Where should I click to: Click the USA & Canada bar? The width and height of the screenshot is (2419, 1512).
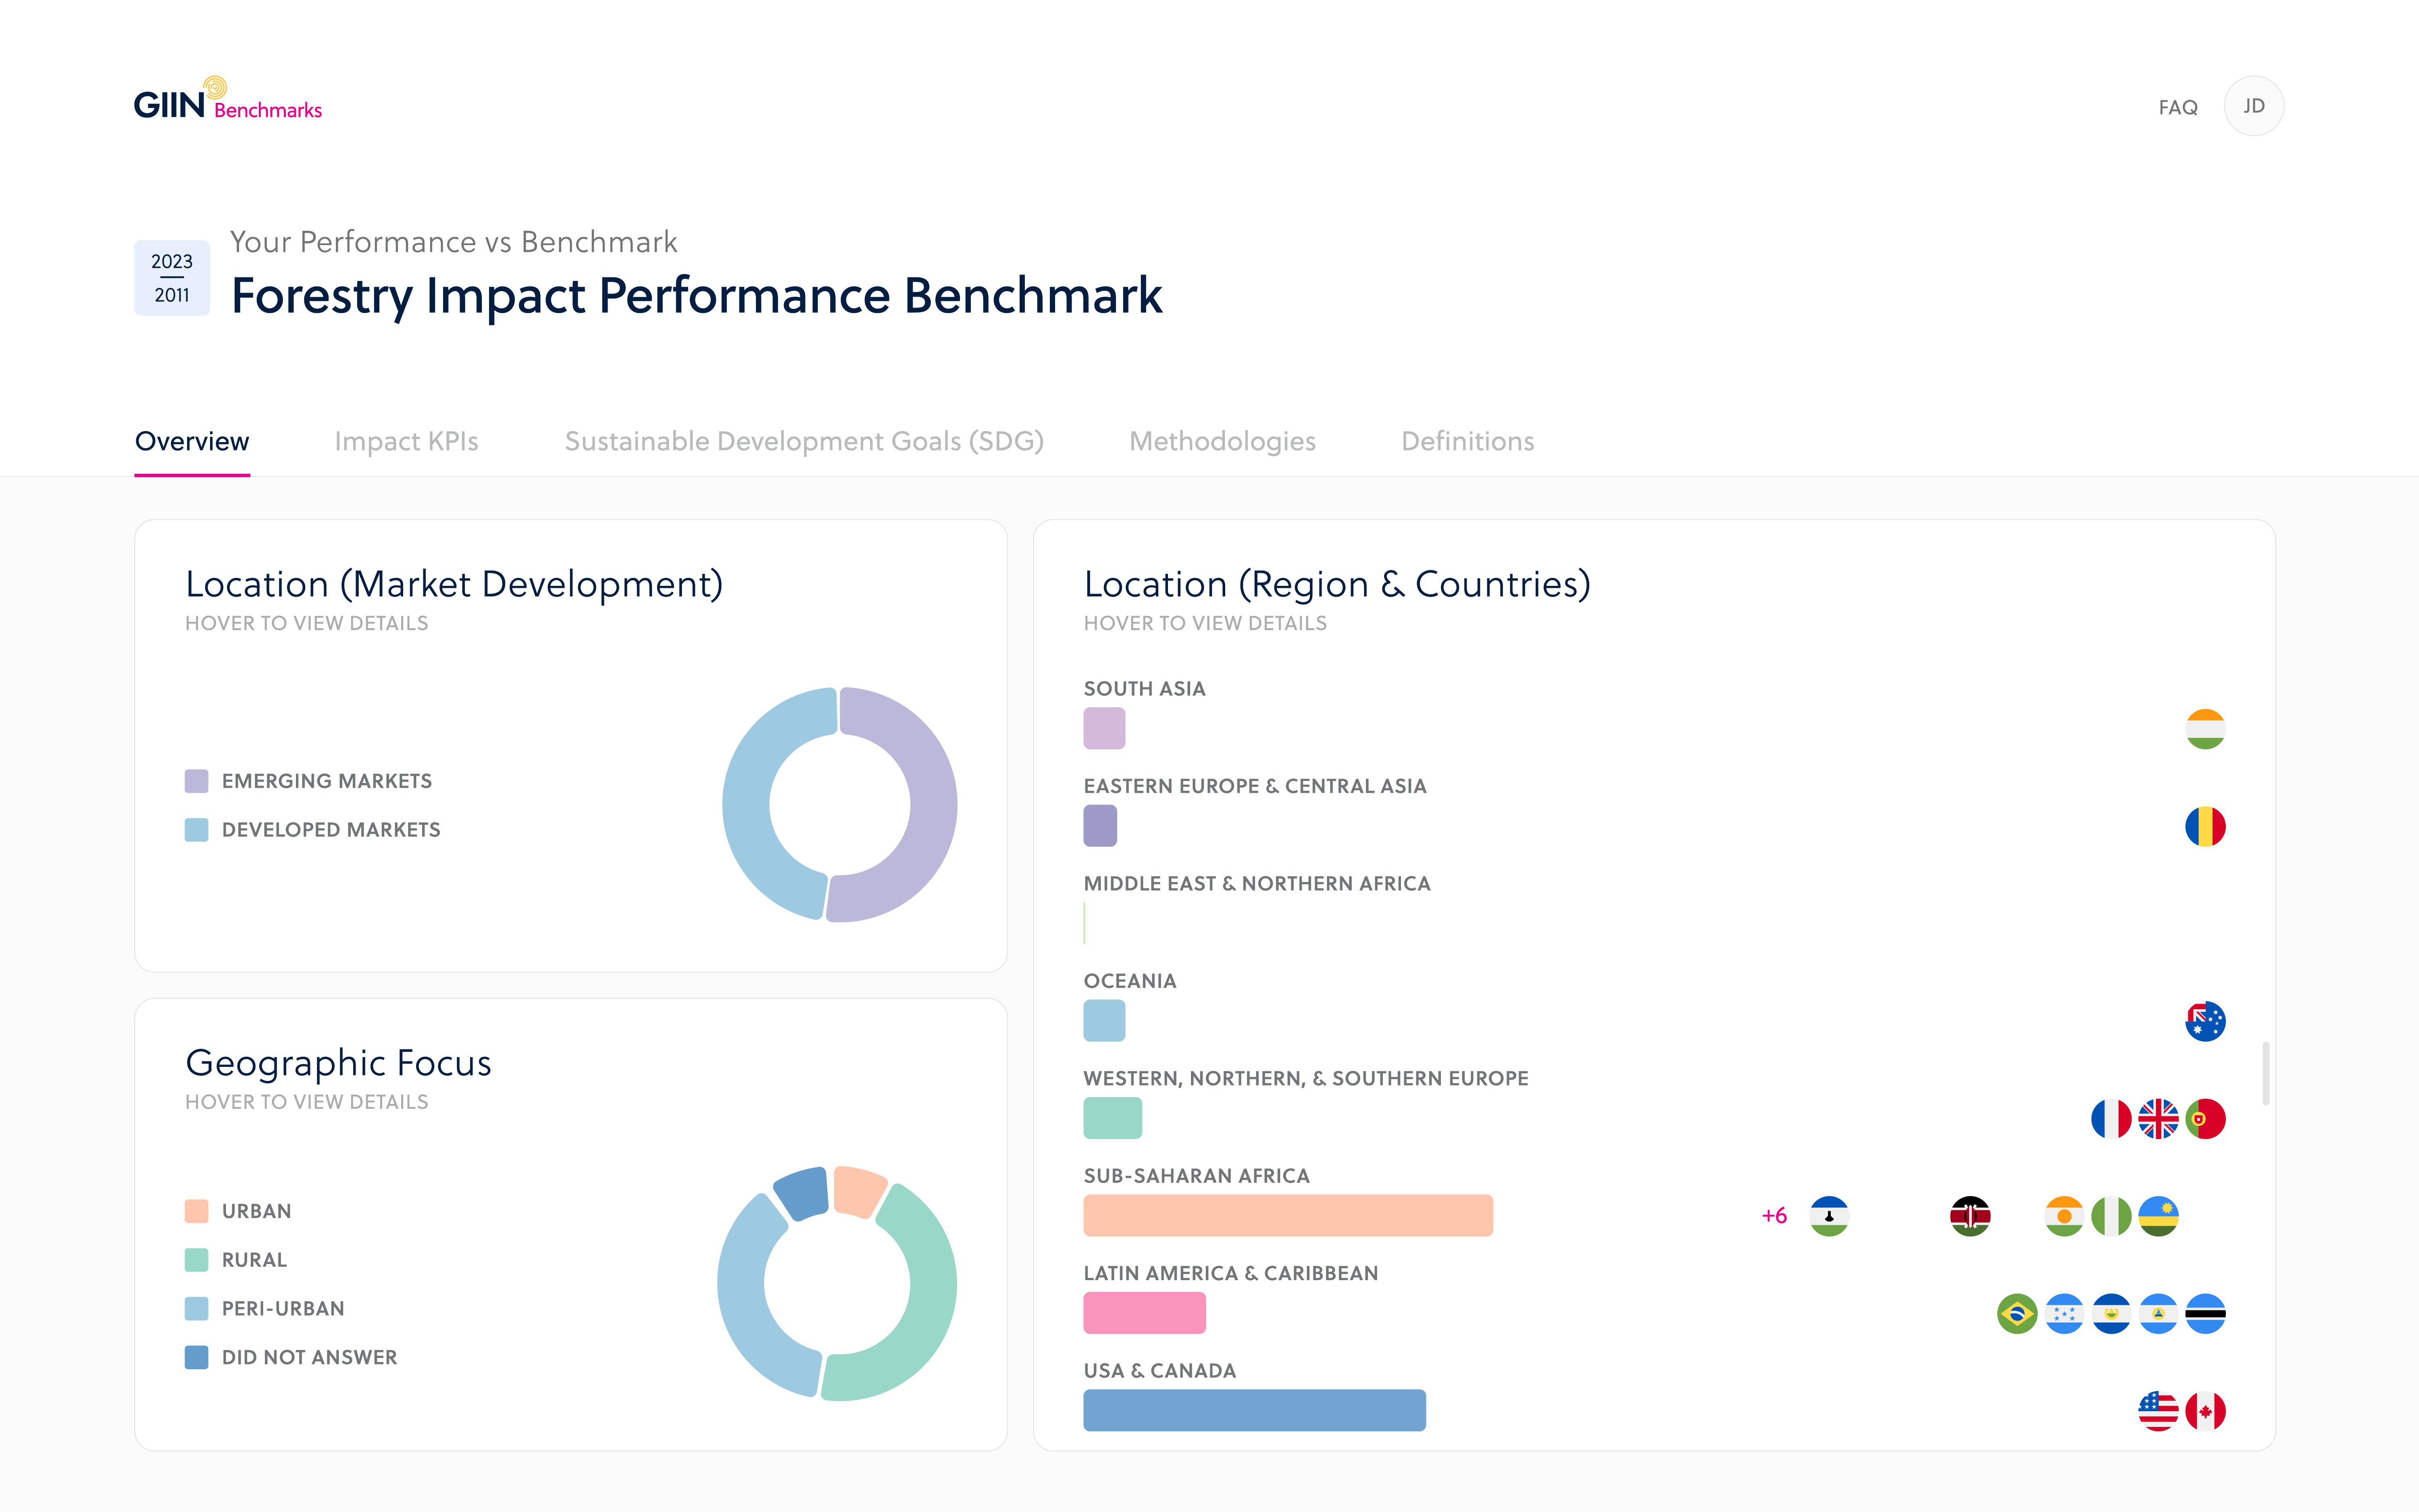click(x=1255, y=1410)
